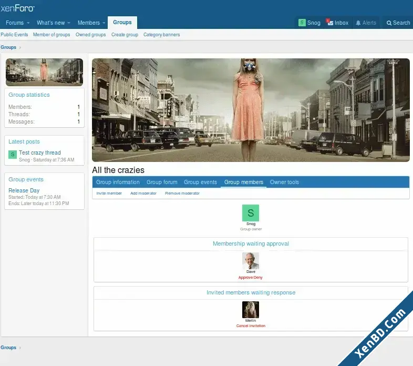Image resolution: width=413 pixels, height=366 pixels.
Task: Click 'Messages:' statistic row
Action: click(x=44, y=121)
